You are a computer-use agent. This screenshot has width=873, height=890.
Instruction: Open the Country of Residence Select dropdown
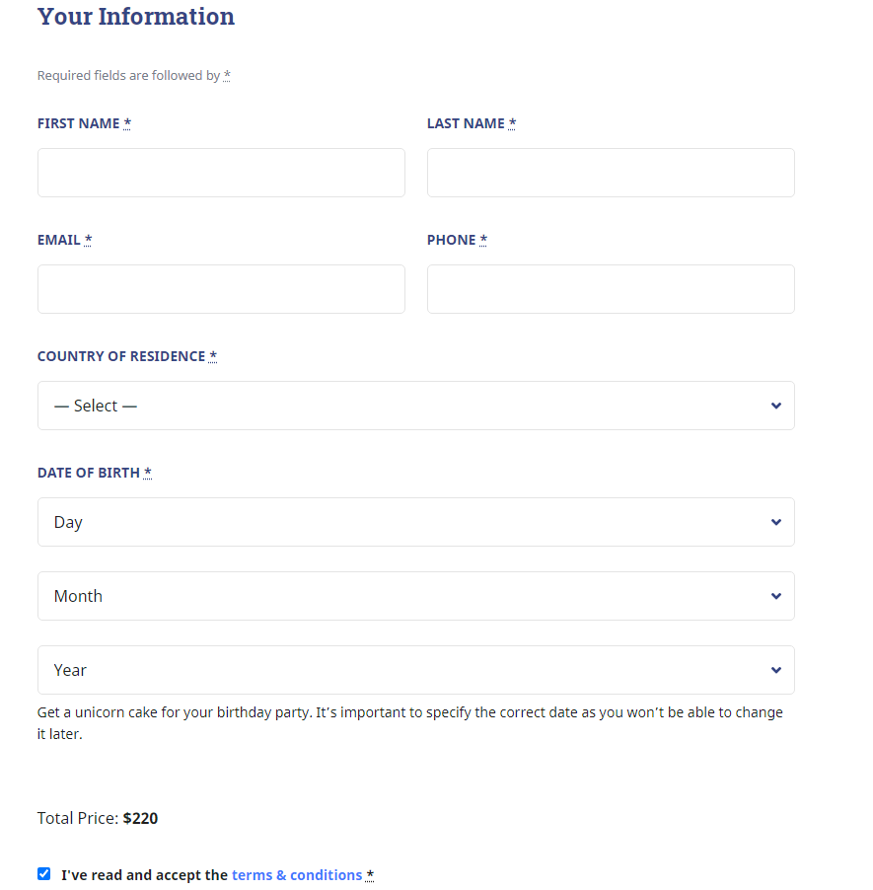(x=416, y=406)
